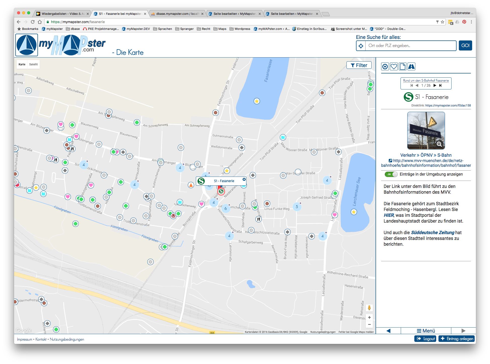Image resolution: width=490 pixels, height=364 pixels.
Task: Click the magnifier zoom icon on the photo
Action: 439,144
